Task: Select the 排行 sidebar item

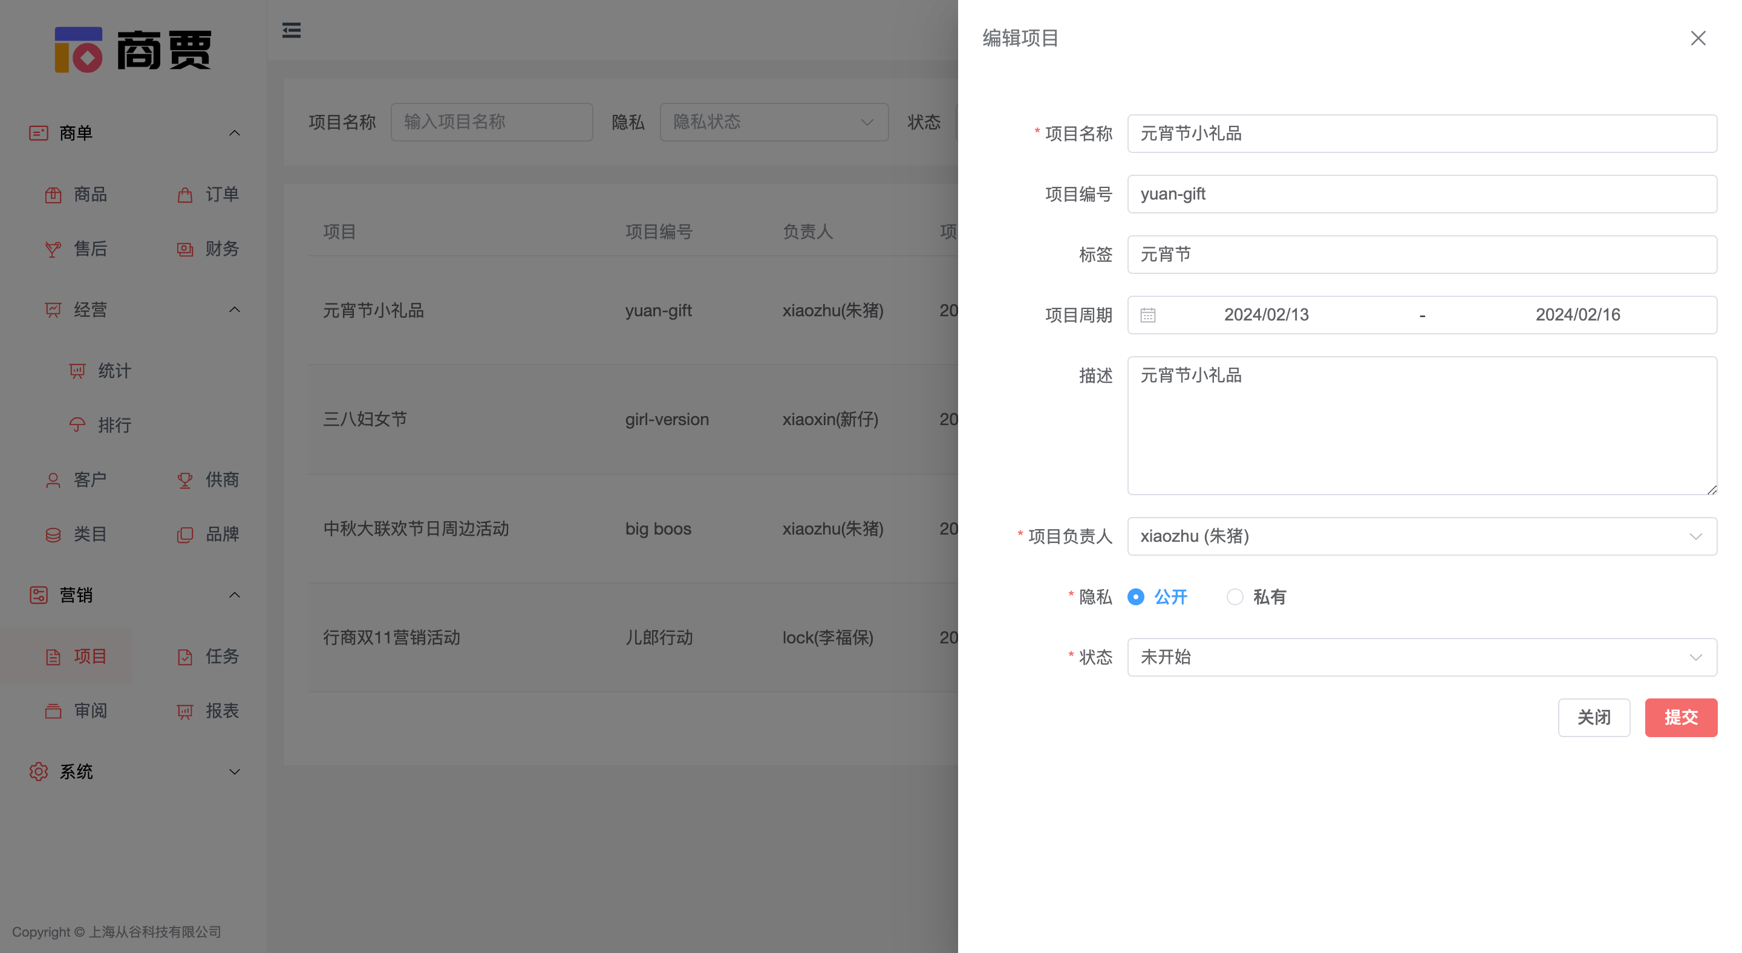Action: pos(113,424)
